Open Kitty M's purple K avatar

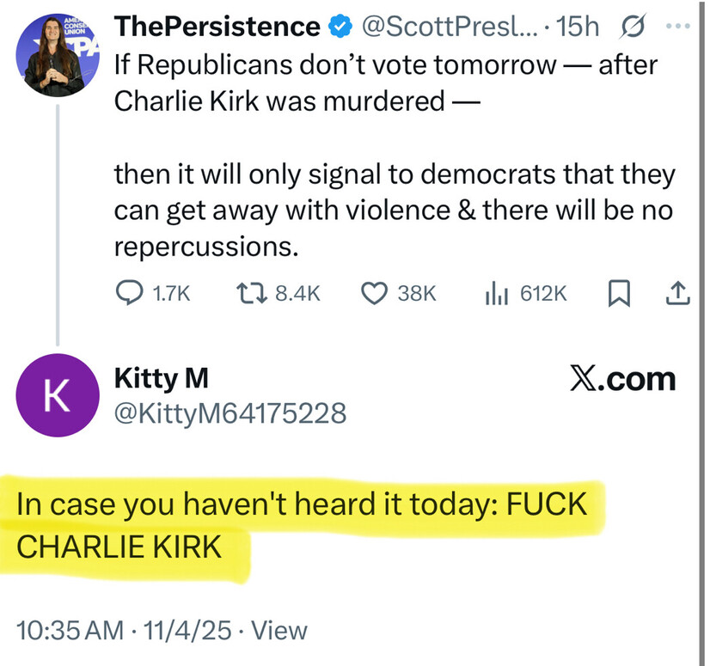click(x=57, y=394)
